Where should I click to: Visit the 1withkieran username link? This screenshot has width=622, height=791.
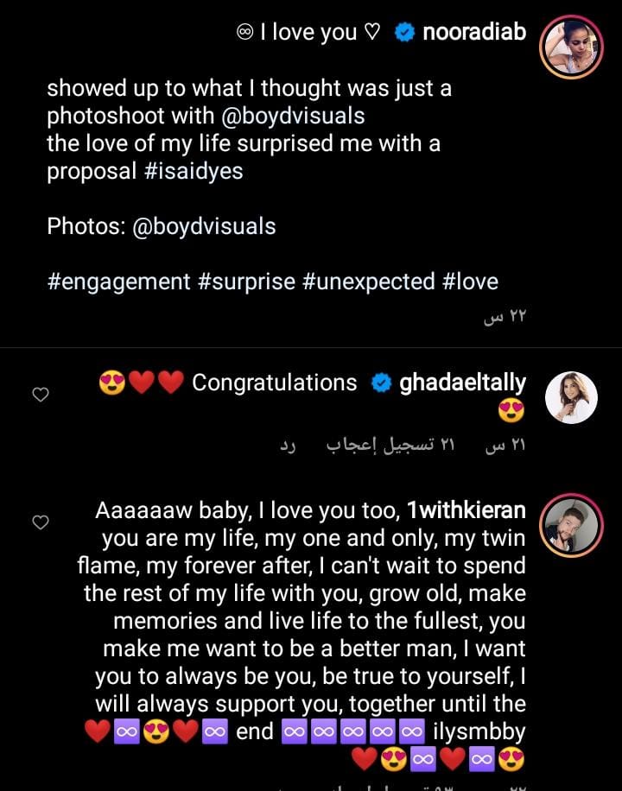click(466, 510)
